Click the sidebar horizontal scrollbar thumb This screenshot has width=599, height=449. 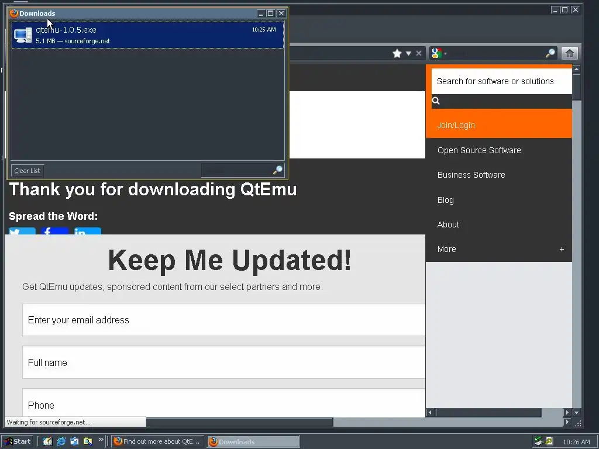click(x=488, y=412)
